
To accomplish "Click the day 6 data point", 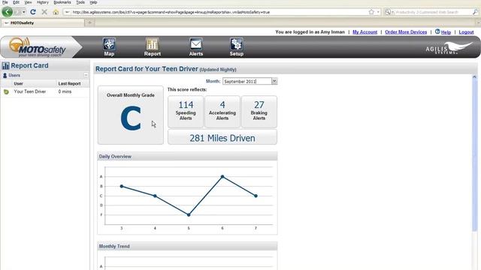I will (x=222, y=177).
